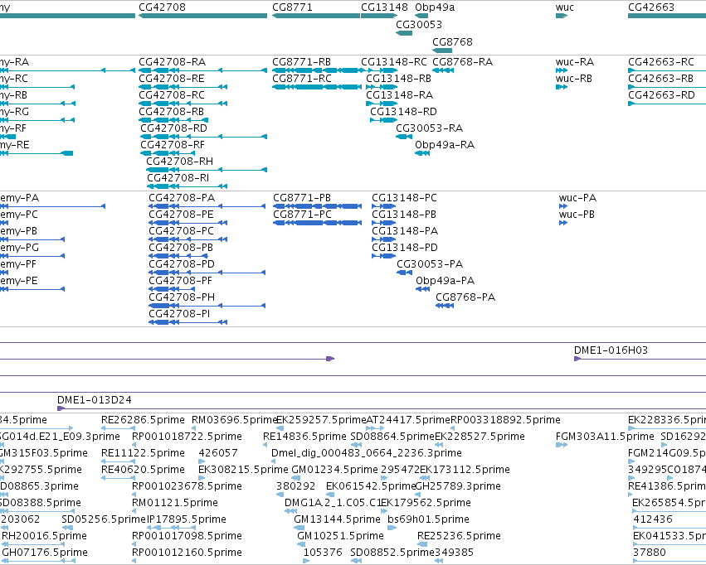This screenshot has width=706, height=565.
Task: Click protein CG42708-PF
Action: [172, 289]
